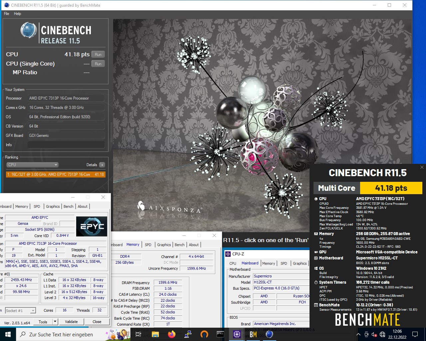Click the 41.18 pts yellow score box
The height and width of the screenshot is (341, 426).
point(391,188)
